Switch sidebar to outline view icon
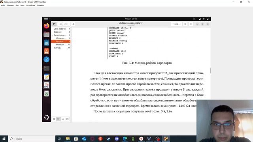 click(59, 119)
